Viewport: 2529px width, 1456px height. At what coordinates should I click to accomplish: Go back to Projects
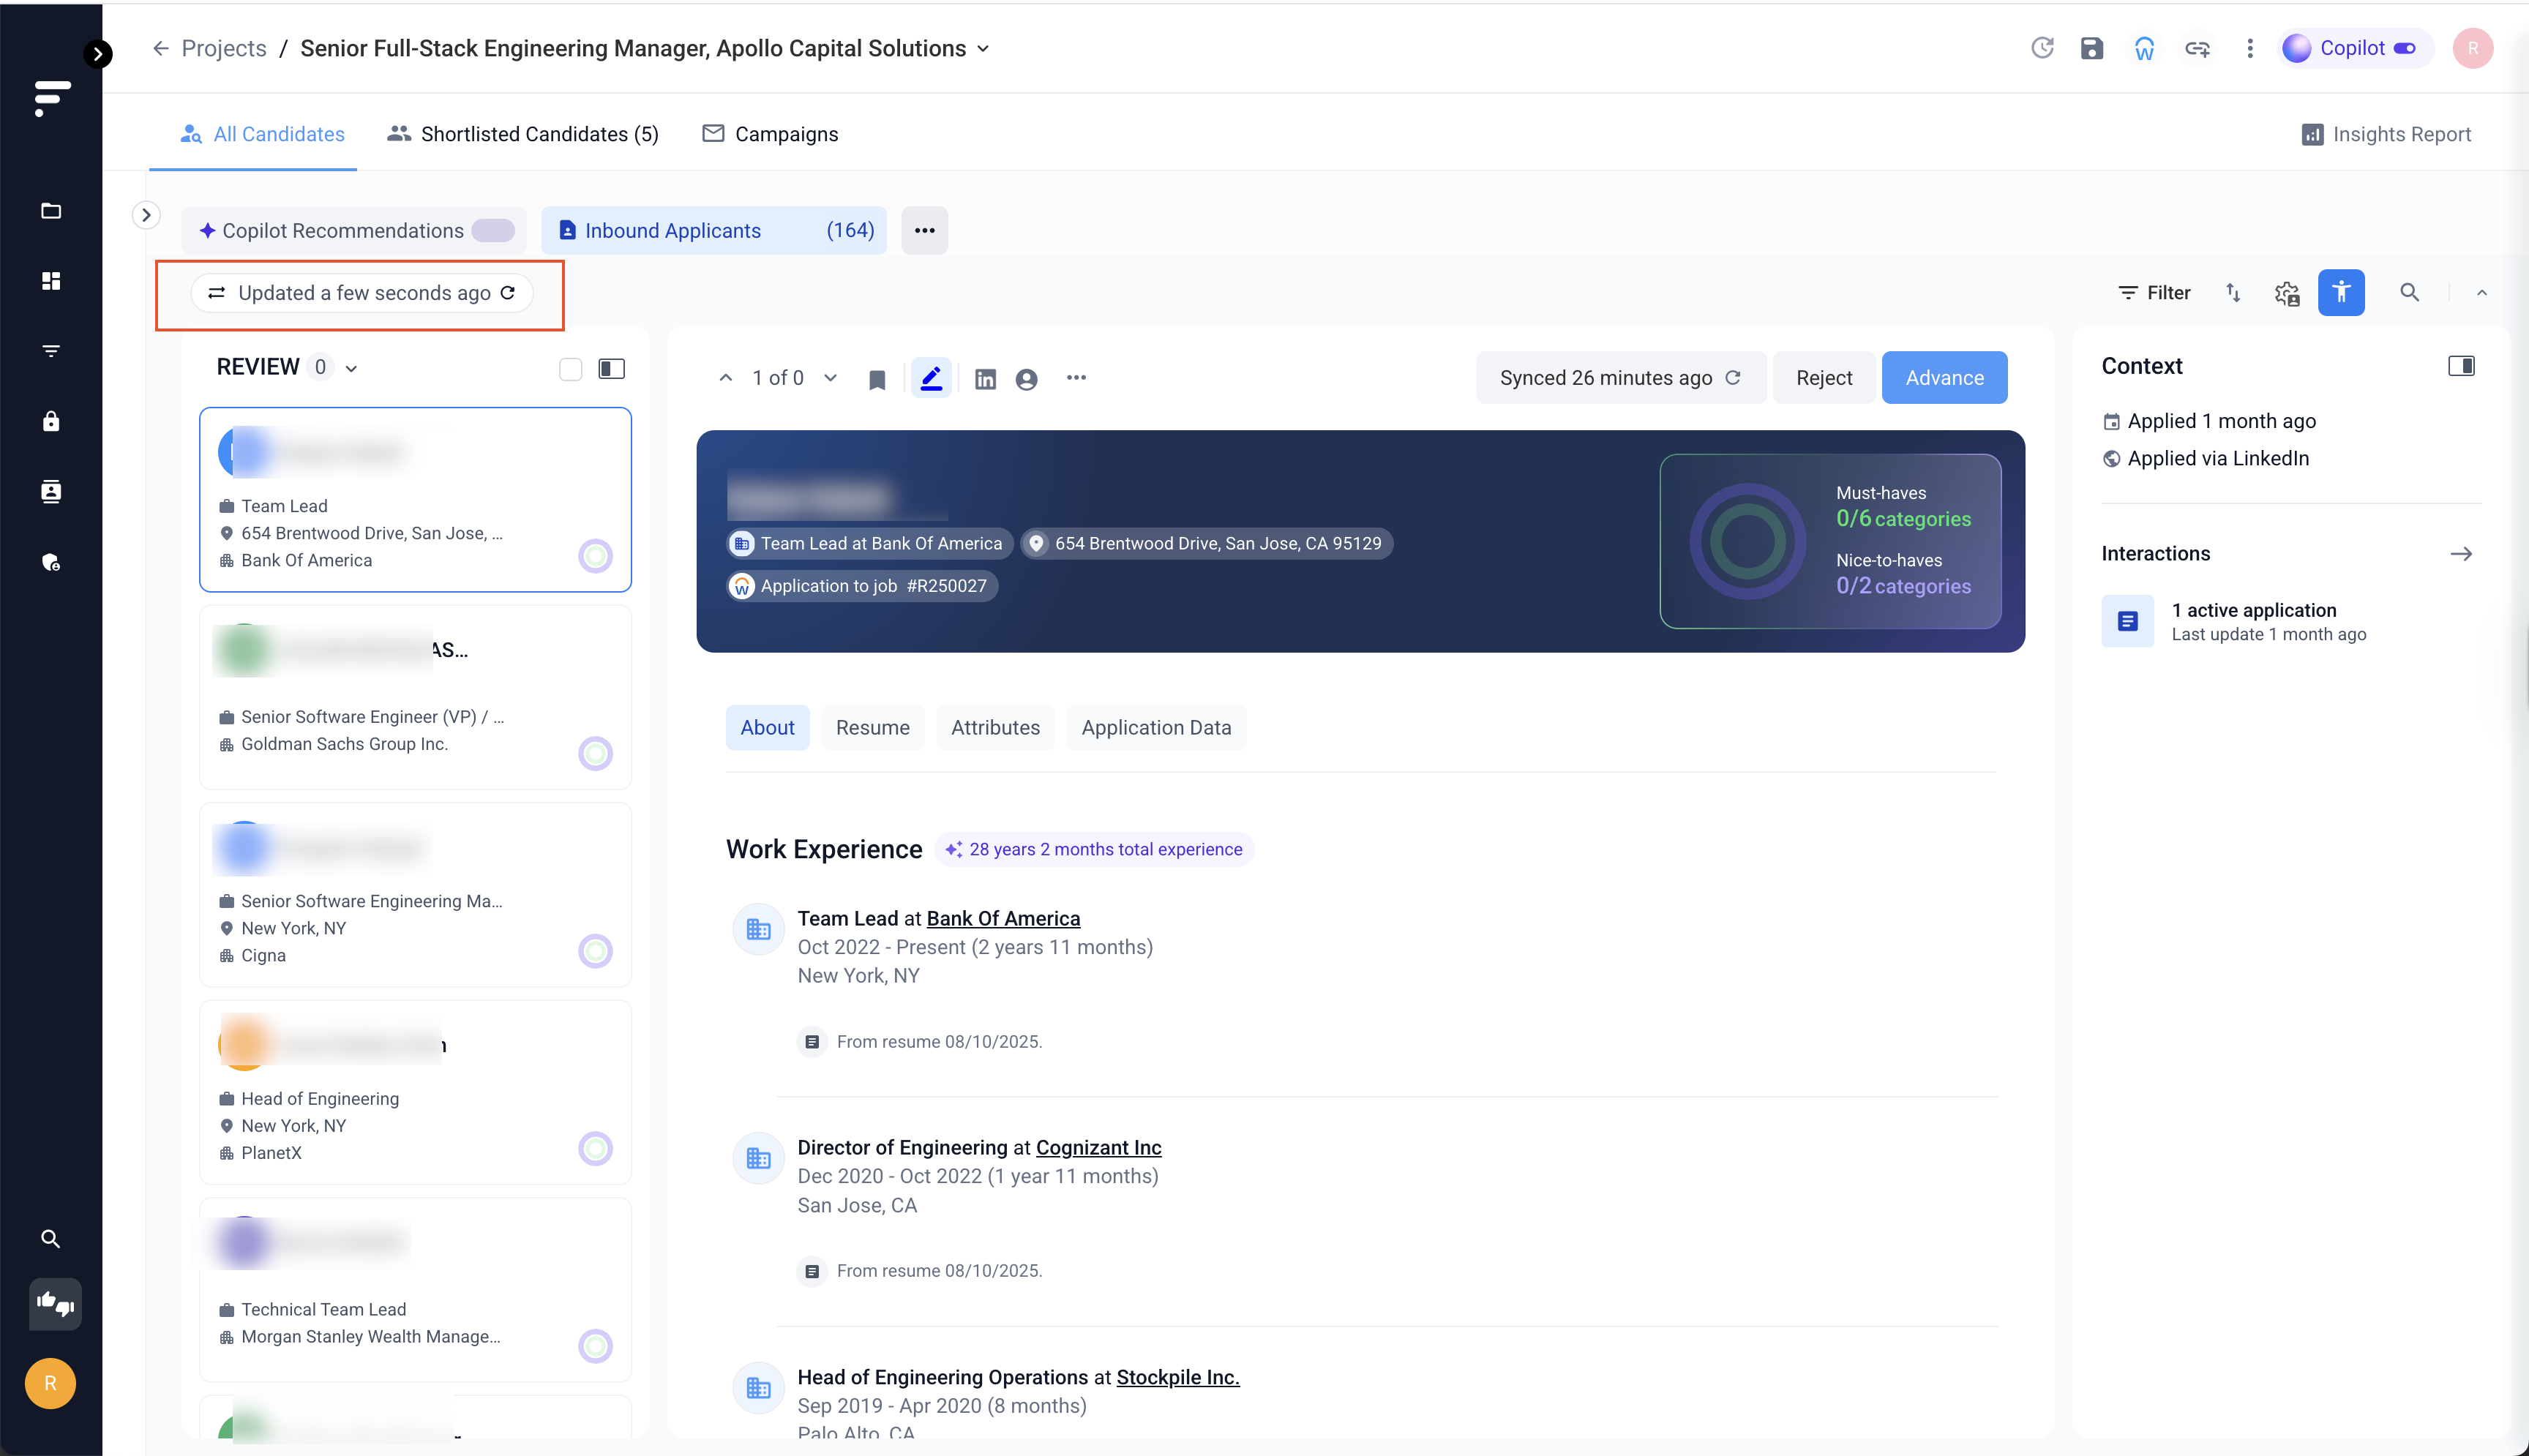209,49
